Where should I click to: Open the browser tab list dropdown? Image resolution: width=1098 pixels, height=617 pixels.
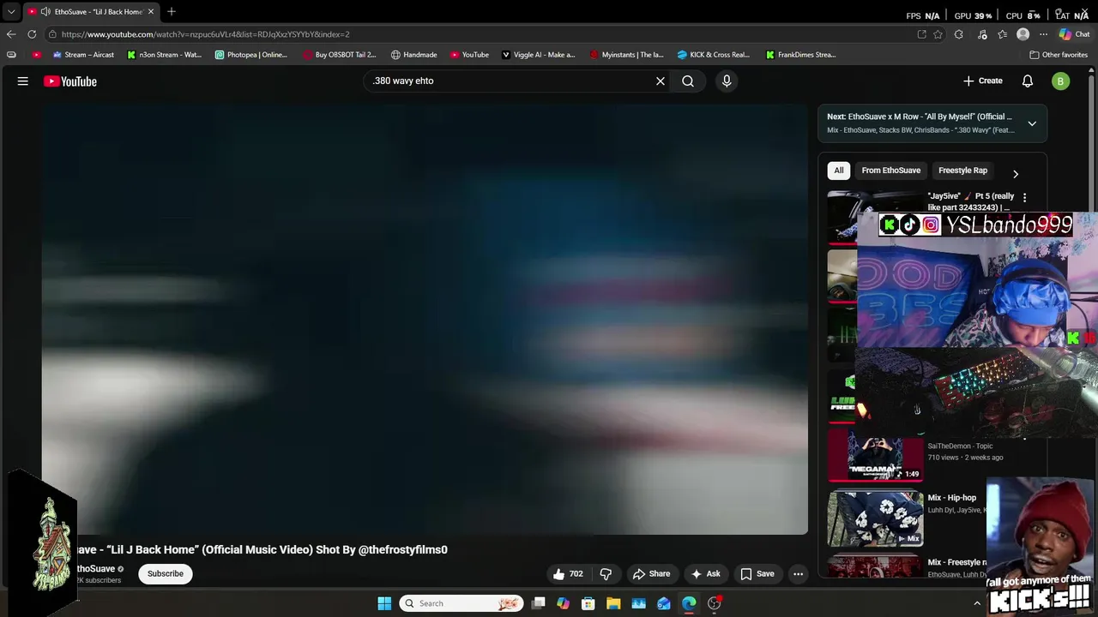pos(11,11)
